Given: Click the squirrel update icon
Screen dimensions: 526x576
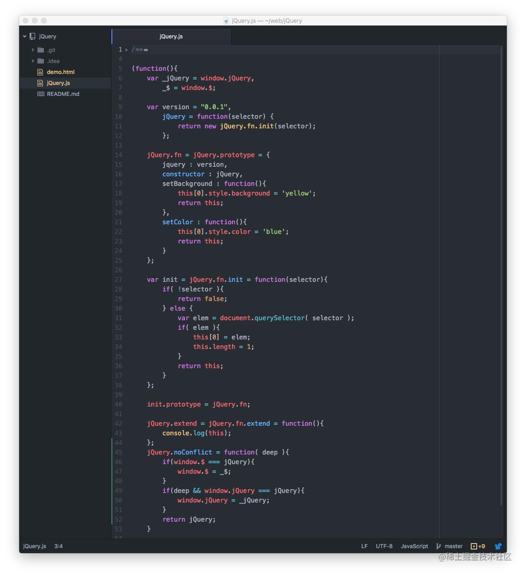Looking at the screenshot, I should pyautogui.click(x=498, y=546).
